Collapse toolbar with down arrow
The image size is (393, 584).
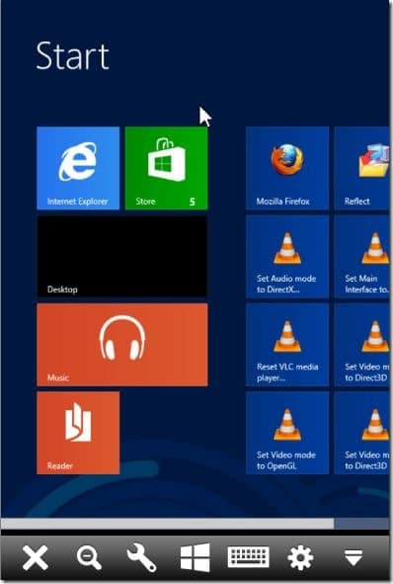pyautogui.click(x=354, y=557)
